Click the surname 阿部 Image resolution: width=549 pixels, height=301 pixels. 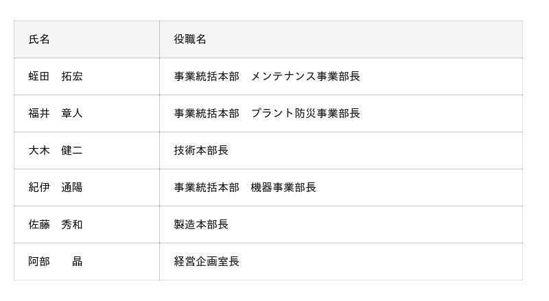(39, 262)
